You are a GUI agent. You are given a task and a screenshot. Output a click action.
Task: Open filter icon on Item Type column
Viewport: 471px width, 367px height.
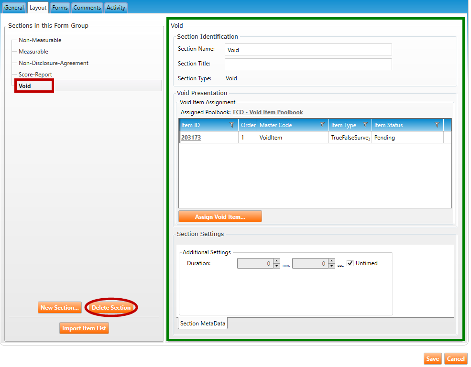pos(365,125)
